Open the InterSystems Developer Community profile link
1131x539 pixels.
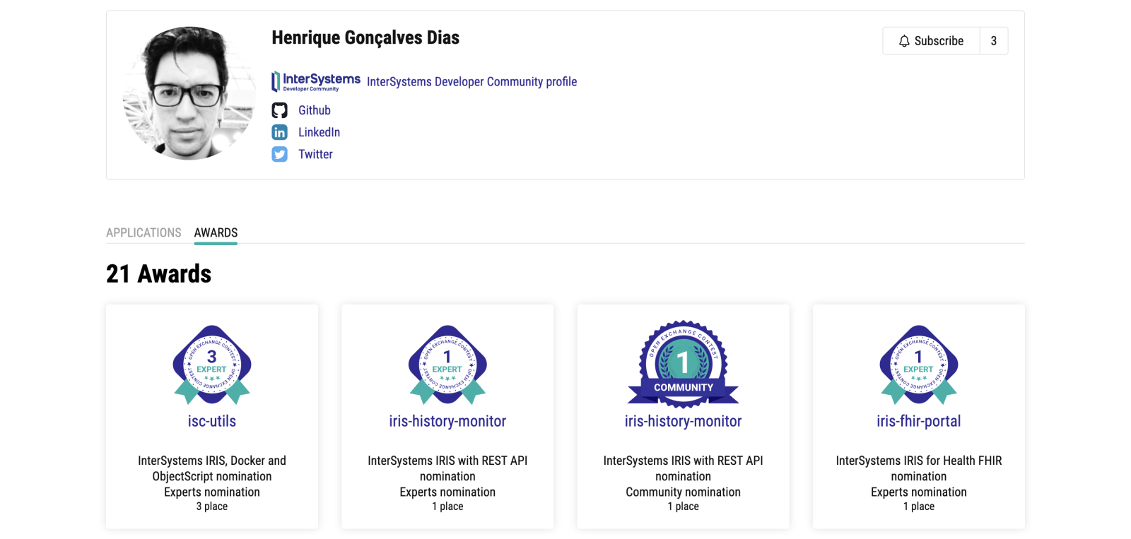(x=471, y=82)
